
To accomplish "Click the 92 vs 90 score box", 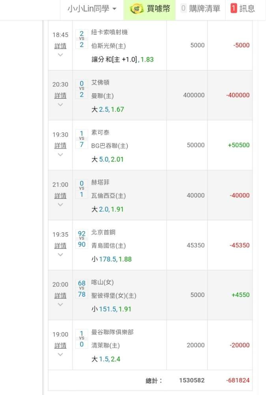I will (x=82, y=239).
